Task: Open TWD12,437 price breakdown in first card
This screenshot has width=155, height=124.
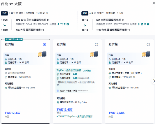Action: pyautogui.click(x=13, y=113)
